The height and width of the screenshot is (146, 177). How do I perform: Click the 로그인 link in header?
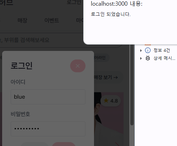[x=74, y=2]
